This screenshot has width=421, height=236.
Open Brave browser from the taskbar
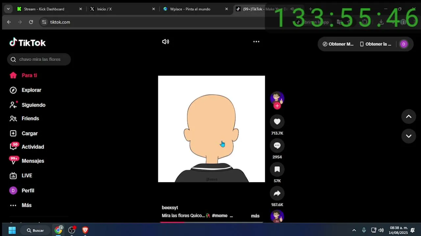tap(85, 230)
